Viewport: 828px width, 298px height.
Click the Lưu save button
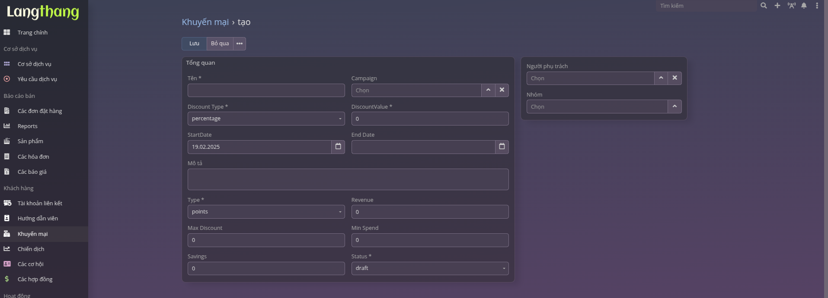point(194,44)
